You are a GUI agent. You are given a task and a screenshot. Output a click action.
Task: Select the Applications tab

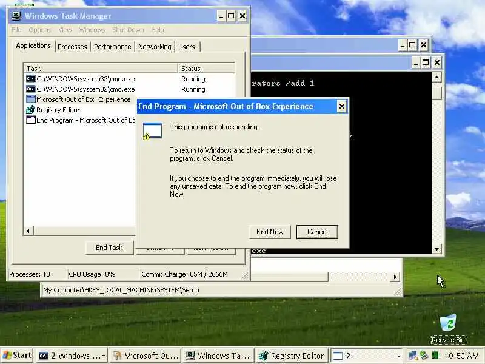(33, 45)
